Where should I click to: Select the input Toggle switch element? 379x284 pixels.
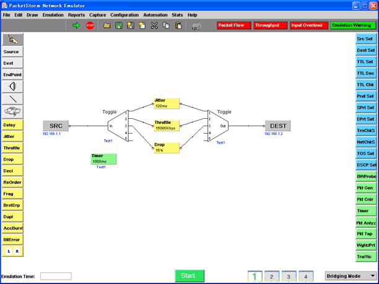(x=118, y=126)
